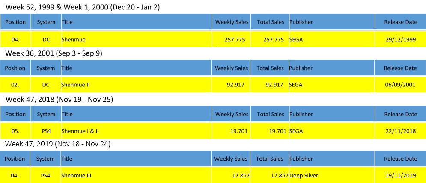Click the 92.917 weekly sales cell
426x183 pixels.
[235, 85]
